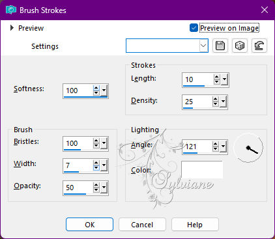Click the PaintShop Pro icon in title bar
This screenshot has height=239, width=275.
11,10
